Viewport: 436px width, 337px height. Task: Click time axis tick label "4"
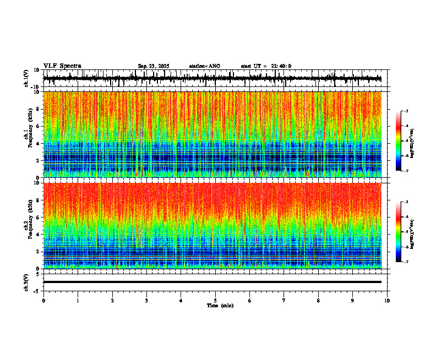point(181,301)
